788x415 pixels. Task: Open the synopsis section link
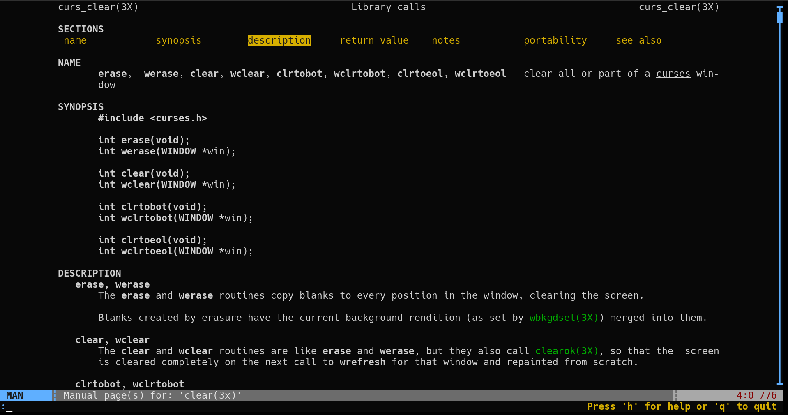(x=178, y=40)
